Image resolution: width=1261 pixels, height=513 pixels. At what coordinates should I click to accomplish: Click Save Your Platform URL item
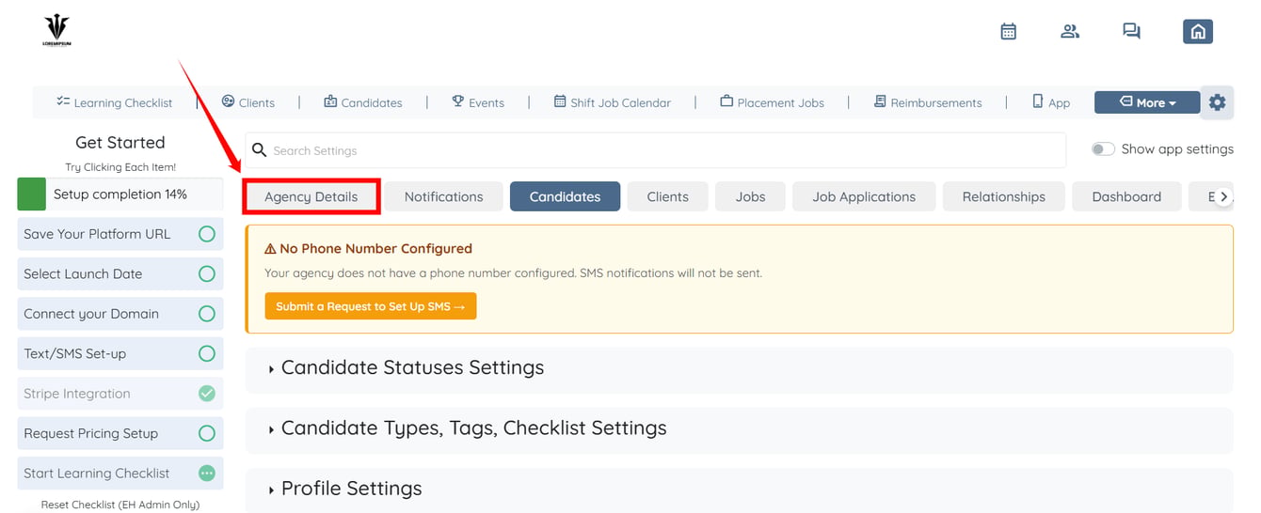point(120,234)
